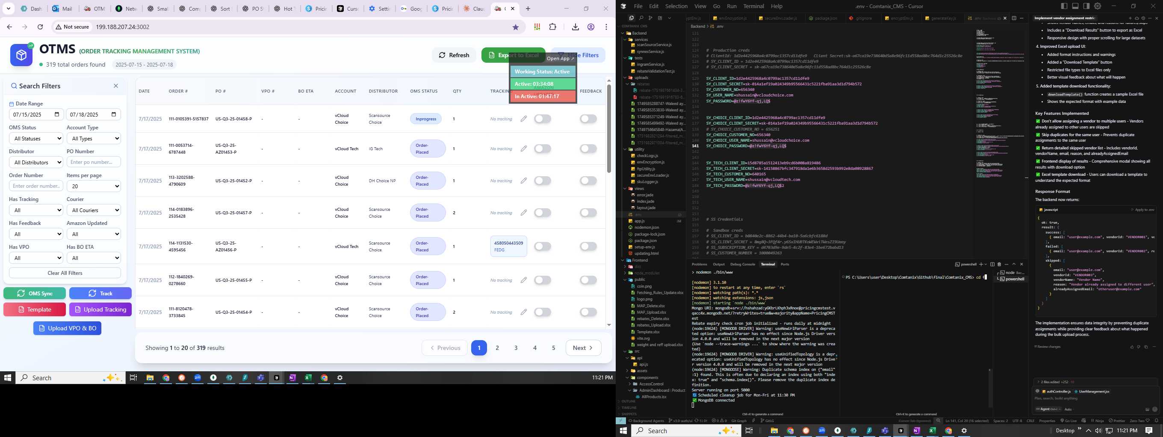This screenshot has width=1163, height=437.
Task: Open the Has Tracking dropdown
Action: tap(35, 210)
